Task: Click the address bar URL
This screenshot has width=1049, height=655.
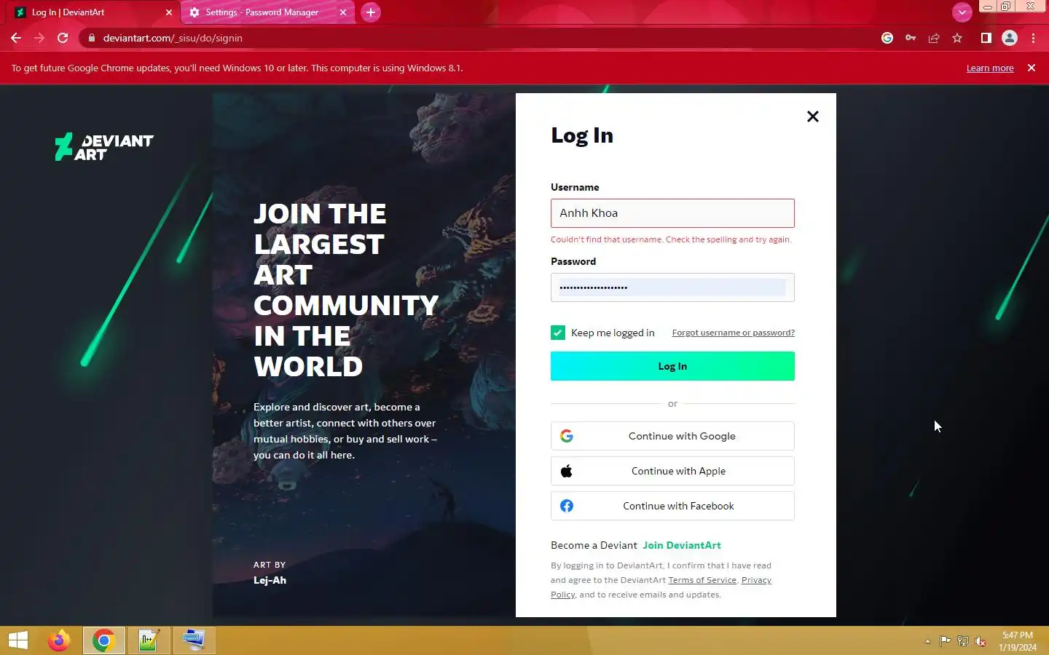Action: point(173,38)
